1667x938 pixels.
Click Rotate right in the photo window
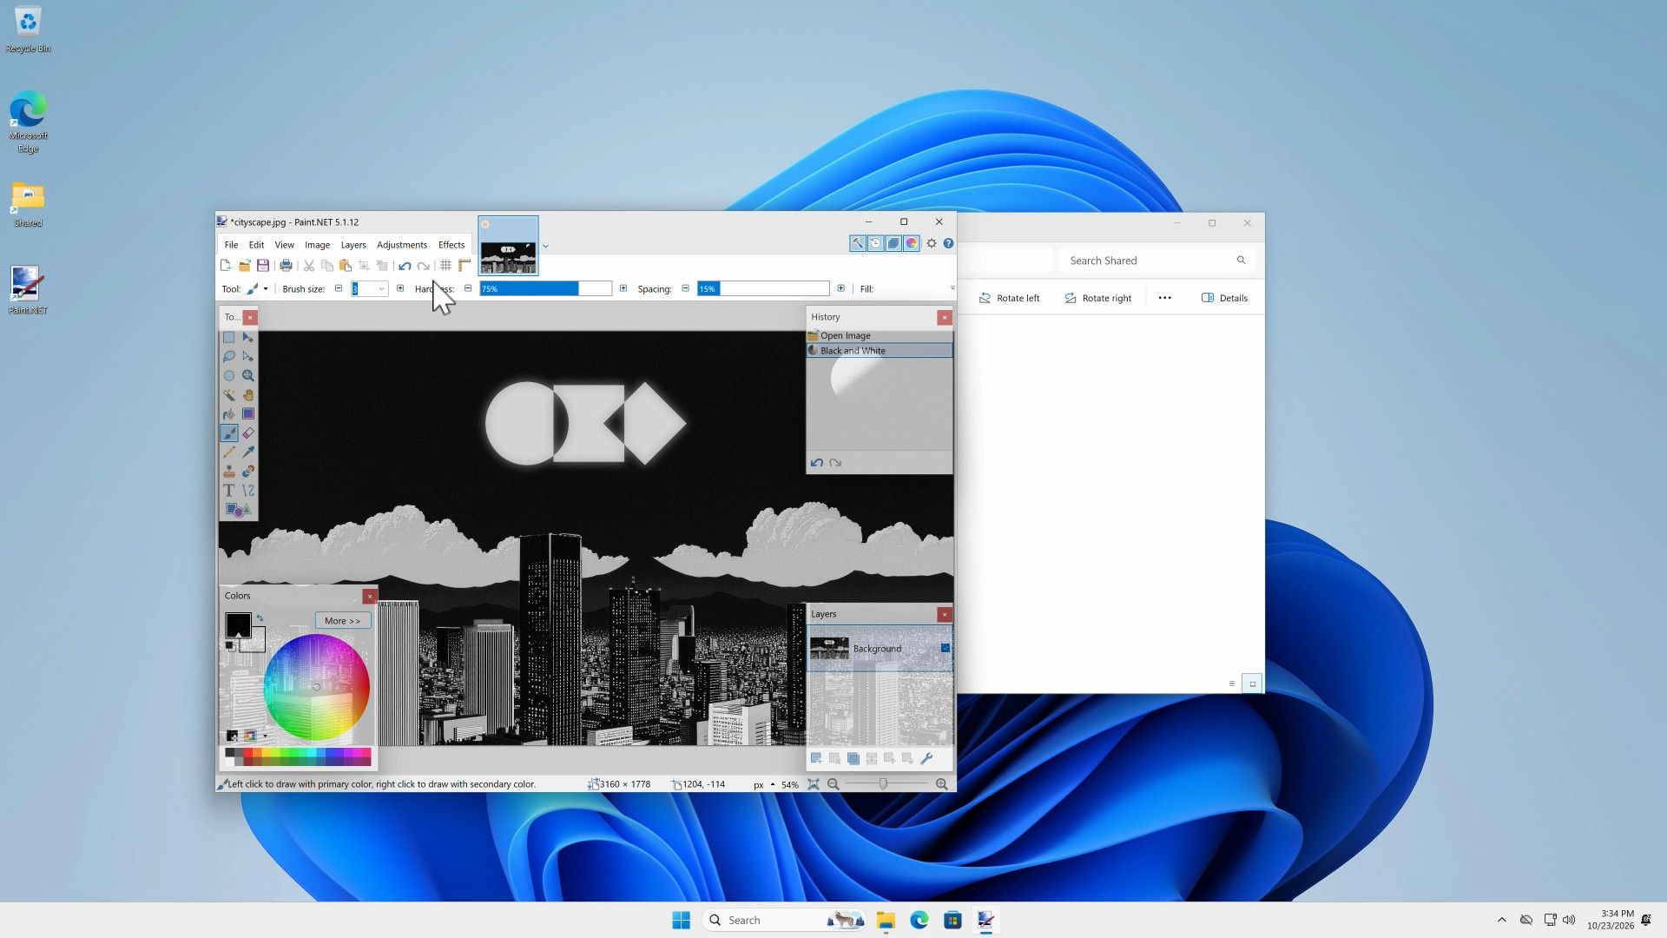pos(1098,298)
